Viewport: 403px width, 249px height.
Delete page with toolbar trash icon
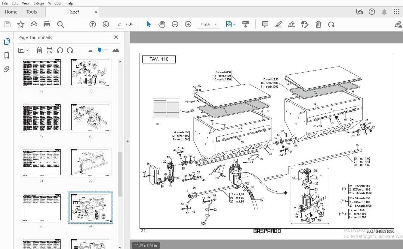tap(318, 24)
